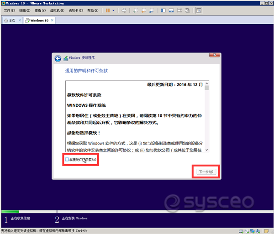Viewport: 274px width, 234px height.
Task: Open the 查看(V) menu
Action: pyautogui.click(x=40, y=10)
